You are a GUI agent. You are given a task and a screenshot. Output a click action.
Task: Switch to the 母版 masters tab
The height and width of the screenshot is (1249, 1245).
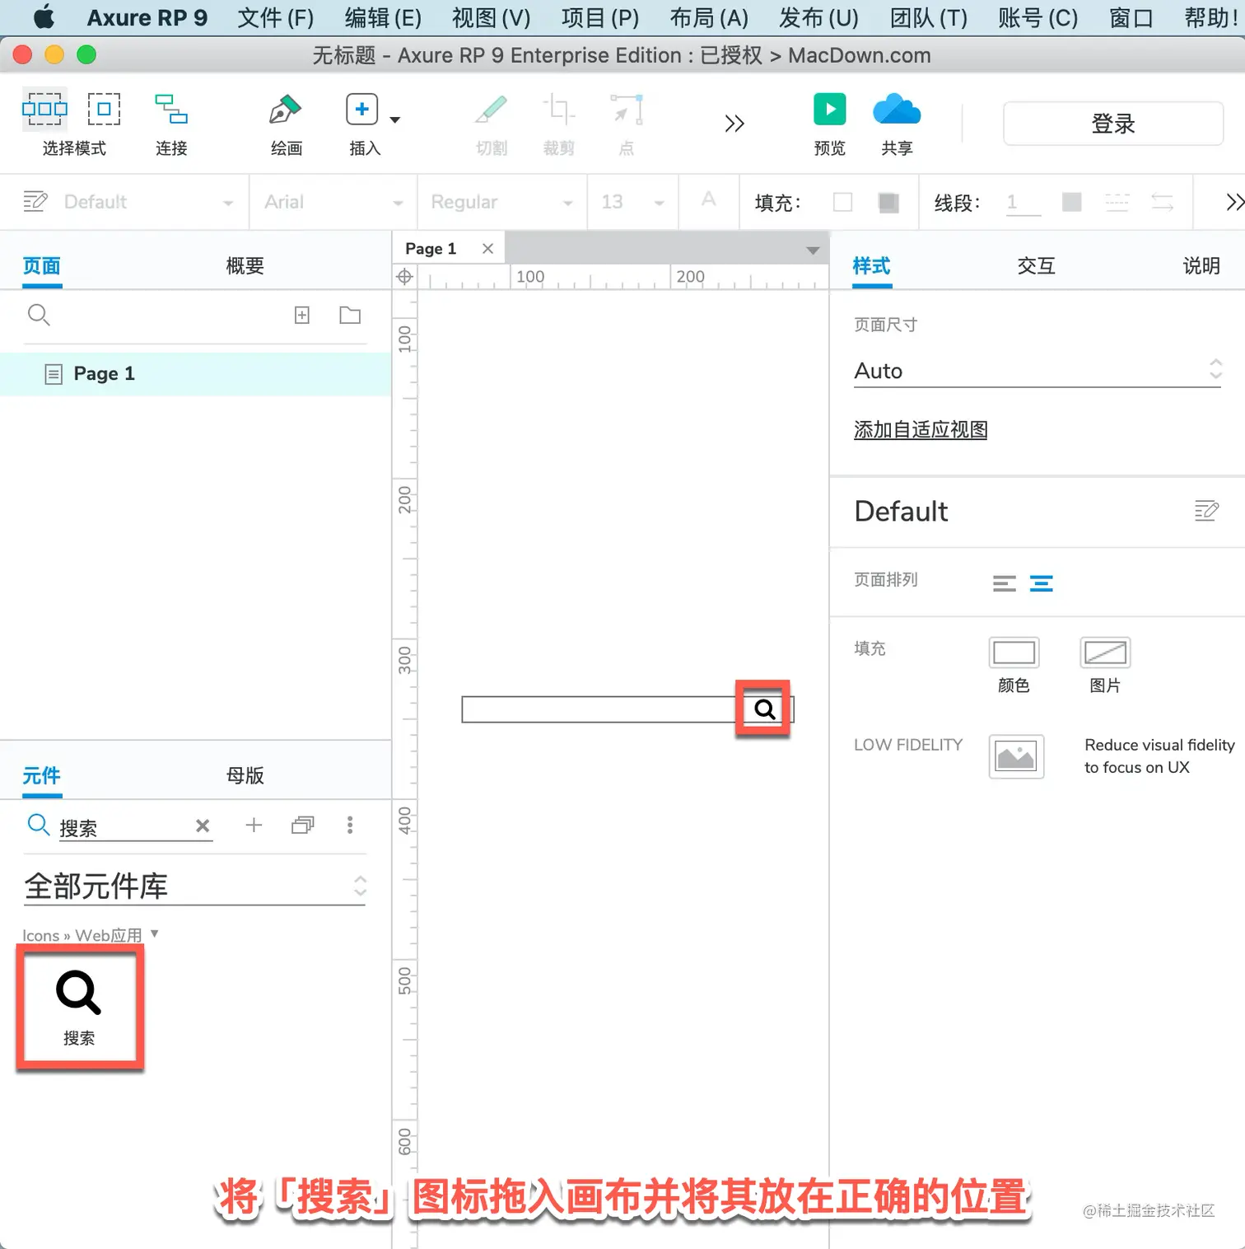pos(245,775)
